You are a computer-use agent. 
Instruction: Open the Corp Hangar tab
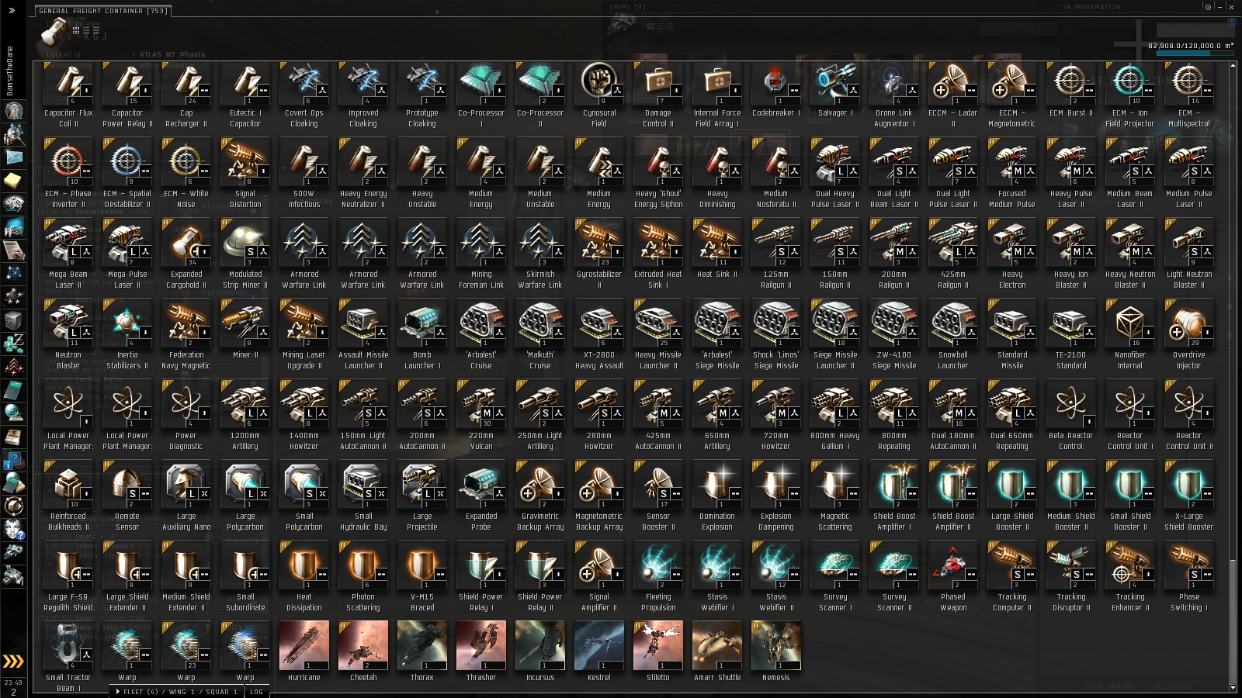(1109, 686)
